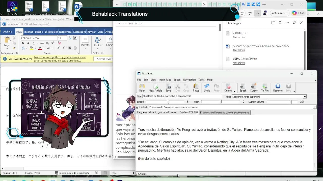Toggle italic K button in Word
The height and width of the screenshot is (181, 323).
(28, 43)
